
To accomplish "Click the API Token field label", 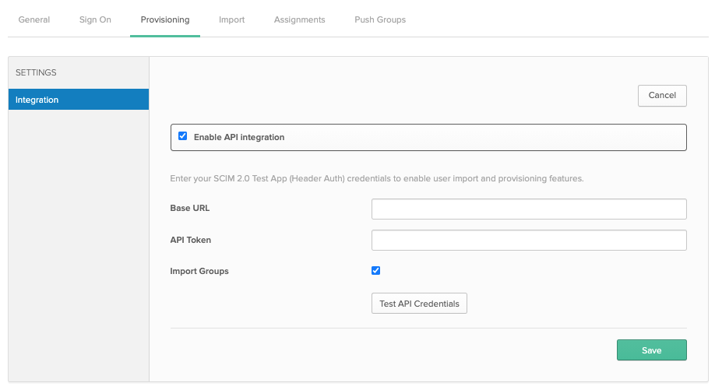I will (x=190, y=240).
